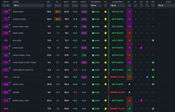Toggle the KHỎE checkbox in VAB row

pyautogui.click(x=93, y=109)
